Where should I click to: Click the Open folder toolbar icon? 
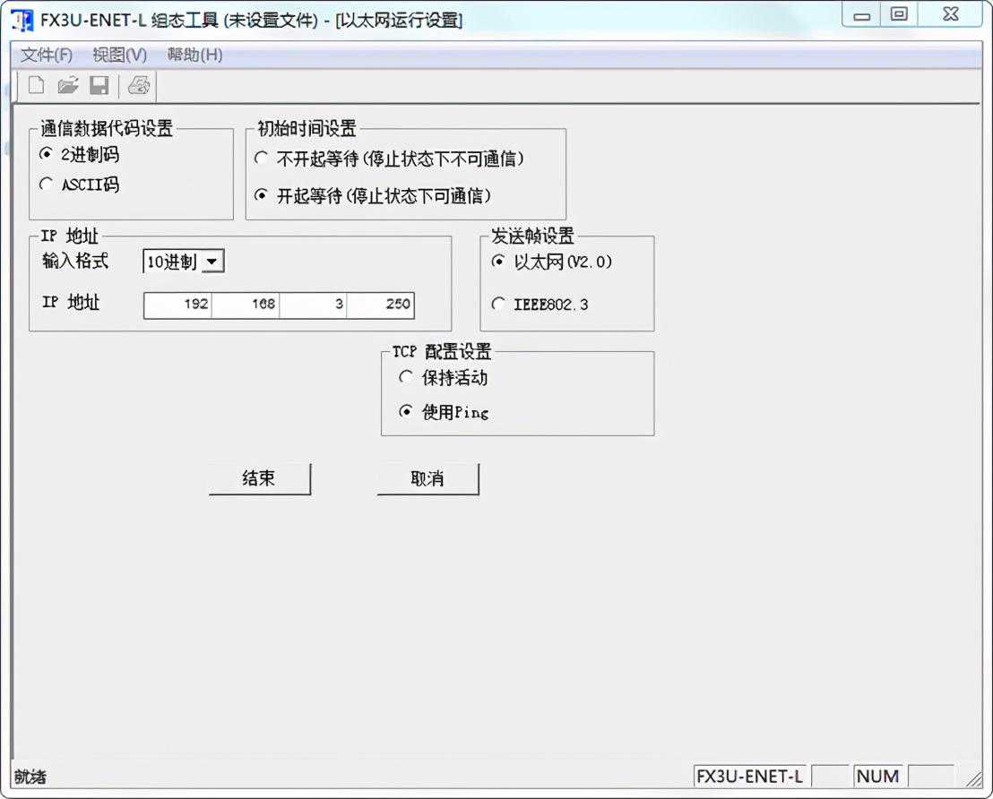[x=68, y=86]
